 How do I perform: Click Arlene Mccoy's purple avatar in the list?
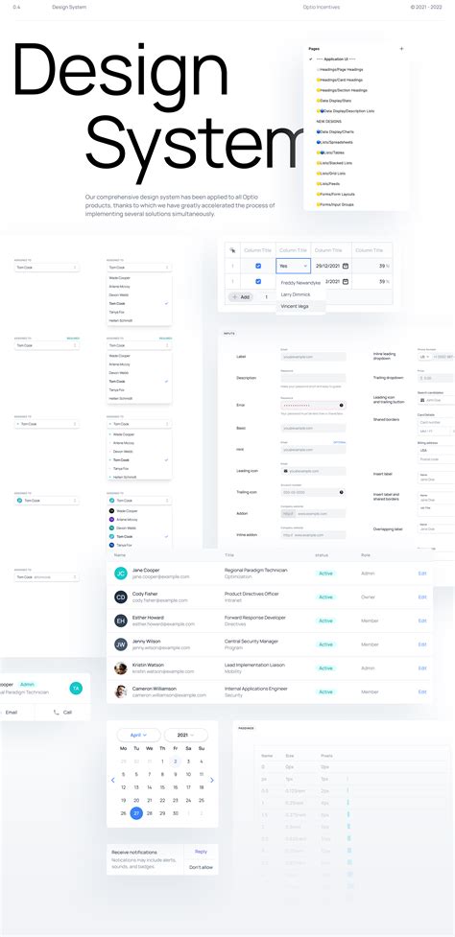(111, 519)
